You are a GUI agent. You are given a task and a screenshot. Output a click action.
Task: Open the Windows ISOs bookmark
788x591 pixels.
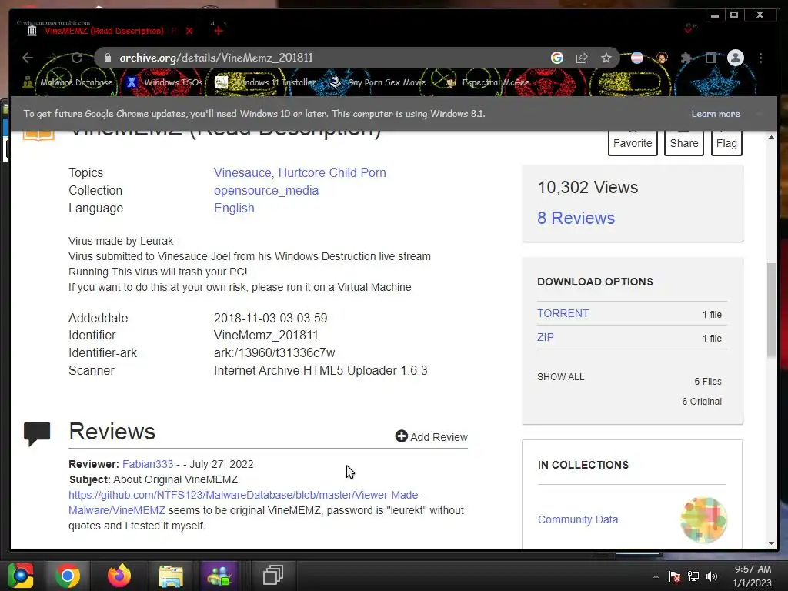[165, 82]
